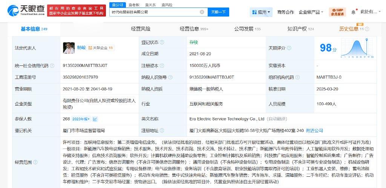Switch to the 知识产权 tab

click(x=300, y=29)
